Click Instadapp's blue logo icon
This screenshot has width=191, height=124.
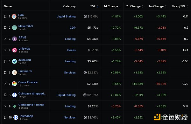tap(16, 117)
